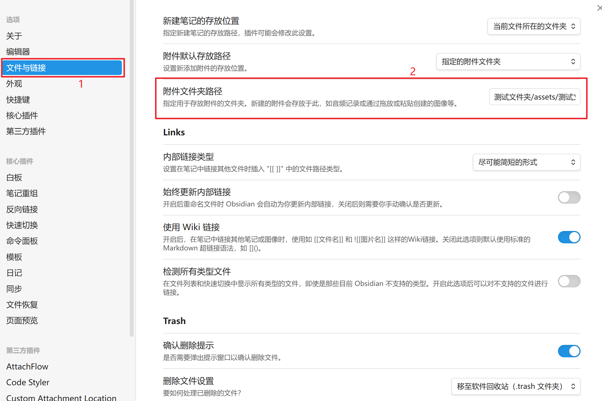Open 日记 core plugin settings
Screen dimensions: 602x401
pos(14,273)
